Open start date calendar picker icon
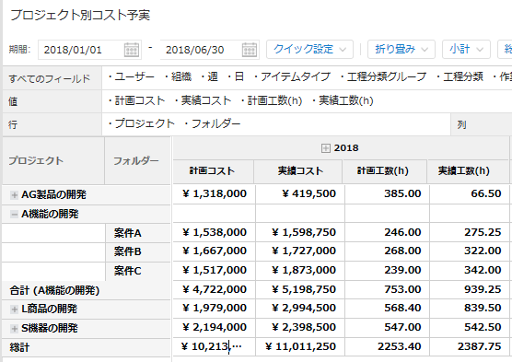This screenshot has height=362, width=512. pyautogui.click(x=132, y=50)
